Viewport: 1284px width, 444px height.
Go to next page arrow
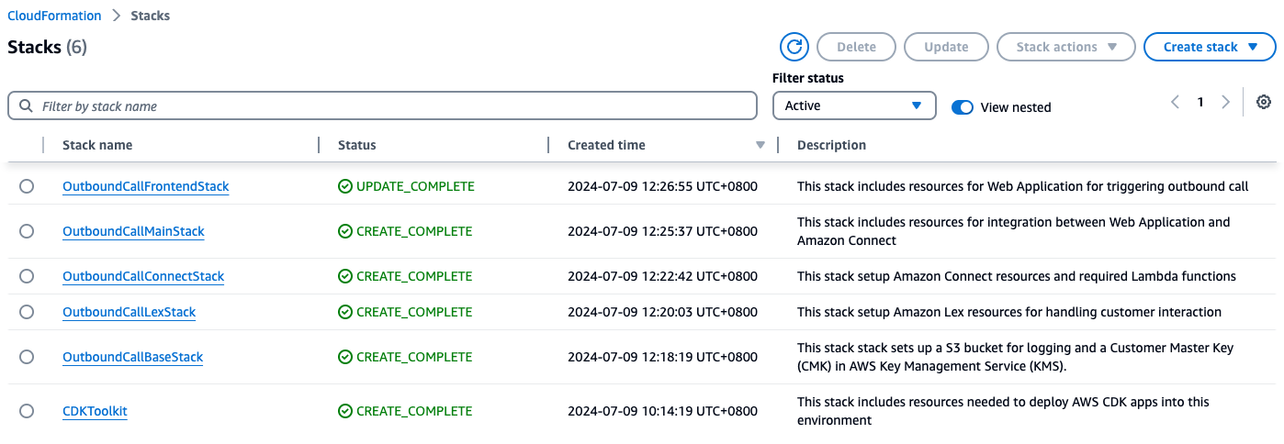1225,102
